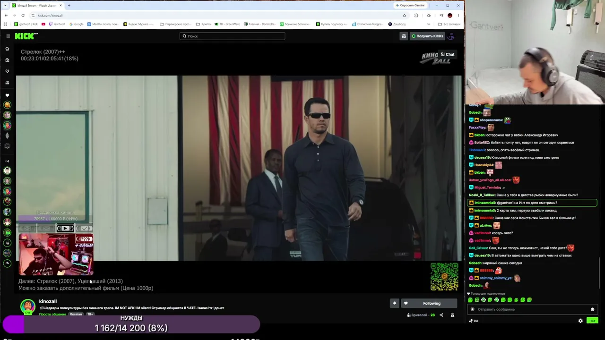Send message with green «Чат» button
The height and width of the screenshot is (340, 605).
pos(592,321)
